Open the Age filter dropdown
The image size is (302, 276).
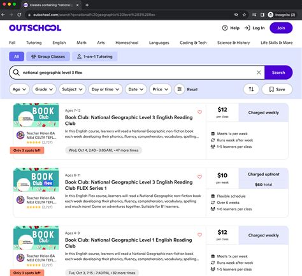(19, 89)
